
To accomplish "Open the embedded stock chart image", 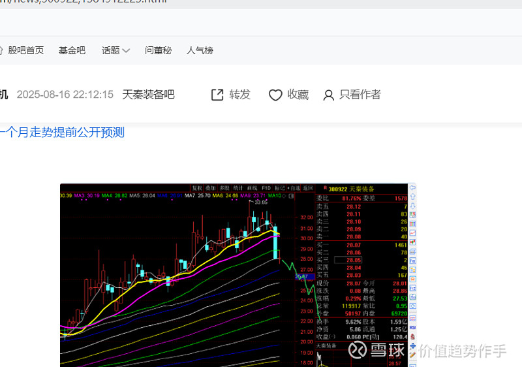I will [238, 275].
